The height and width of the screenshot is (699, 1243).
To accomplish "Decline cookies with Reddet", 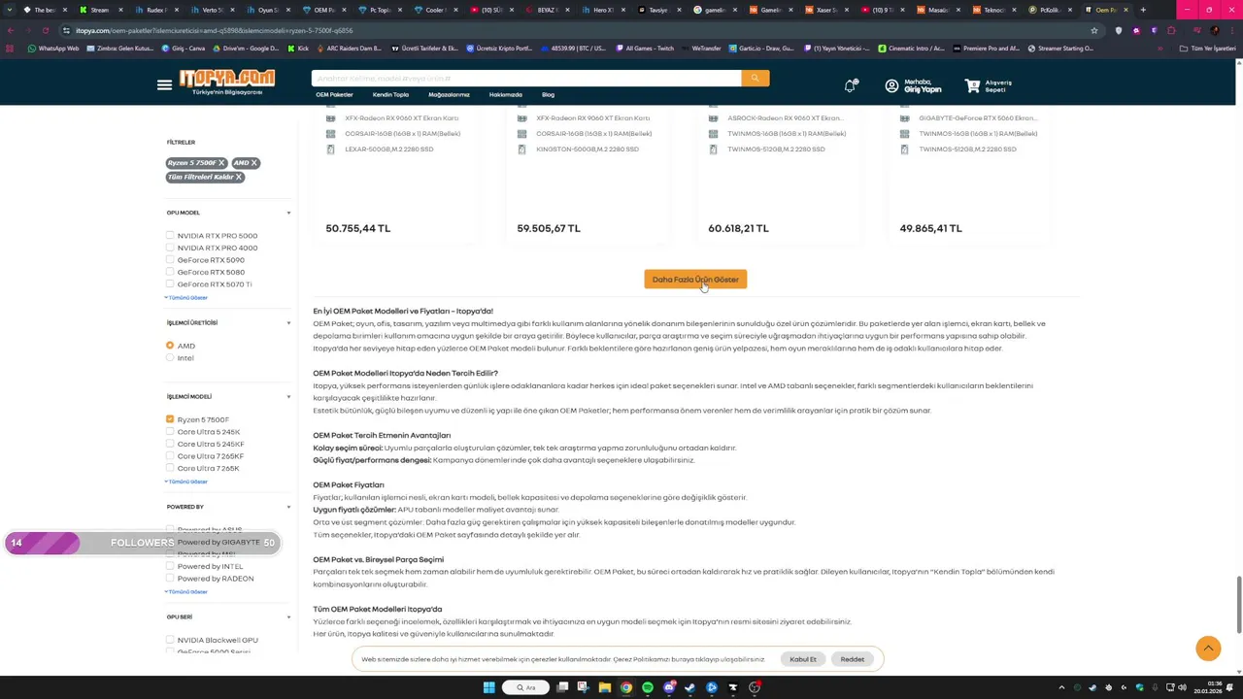I will [x=853, y=659].
